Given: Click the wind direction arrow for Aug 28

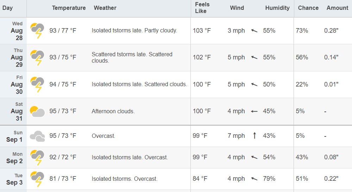Looking at the screenshot, I should click(x=254, y=31).
